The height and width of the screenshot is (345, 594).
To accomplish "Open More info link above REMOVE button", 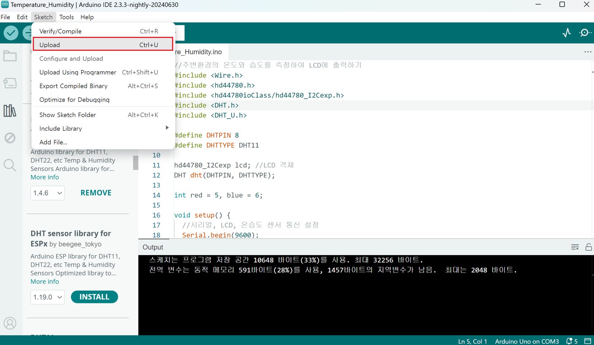I will click(x=45, y=177).
